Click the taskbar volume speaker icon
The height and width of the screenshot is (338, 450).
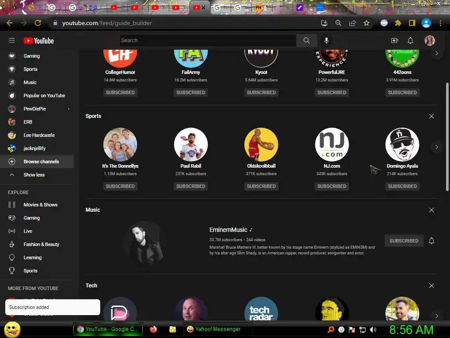[x=373, y=330]
